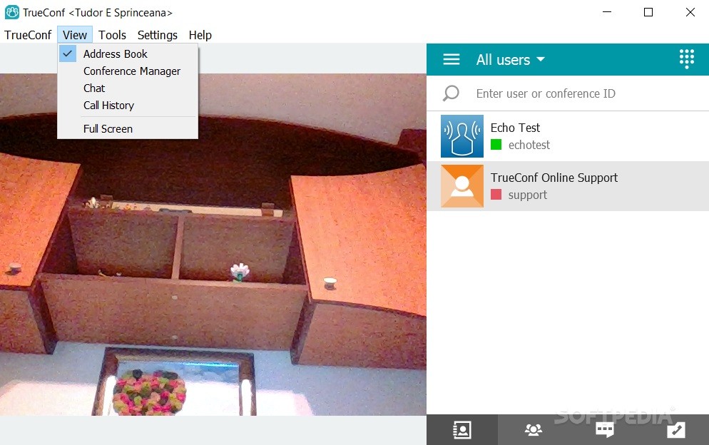The width and height of the screenshot is (709, 445).
Task: Choose Call History from View menu
Action: 128,106
